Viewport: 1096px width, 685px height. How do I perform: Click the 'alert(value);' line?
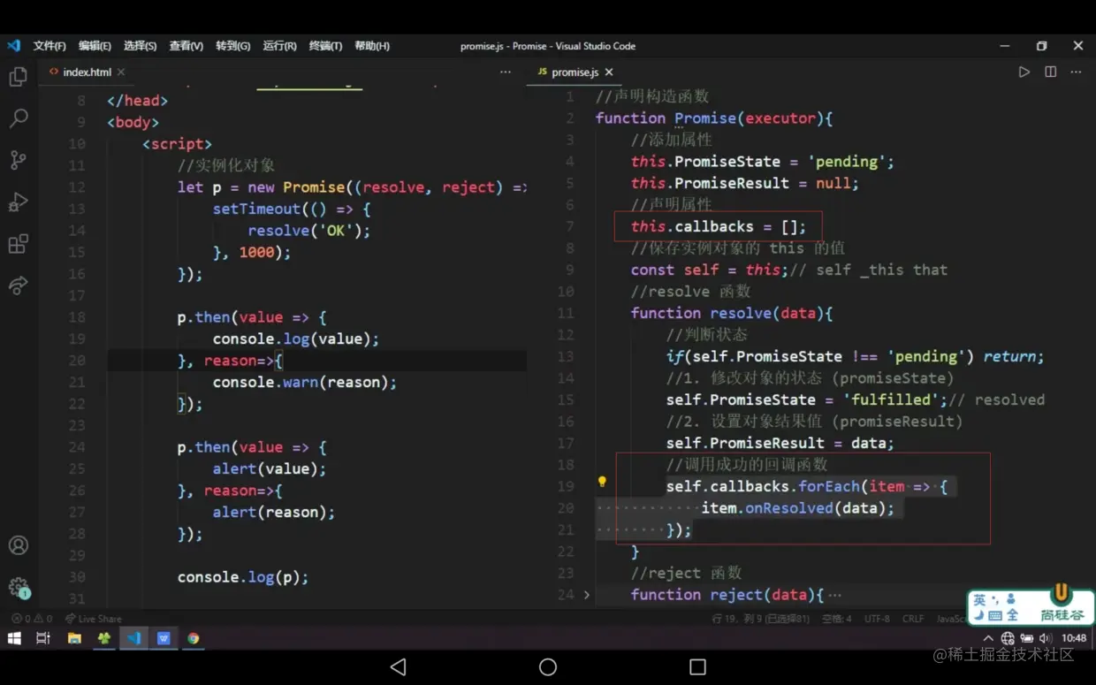(270, 468)
